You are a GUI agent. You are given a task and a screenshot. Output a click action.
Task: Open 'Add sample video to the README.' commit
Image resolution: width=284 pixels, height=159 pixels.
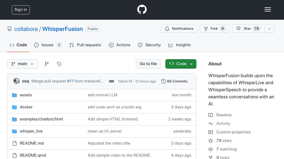pyautogui.click(x=119, y=155)
